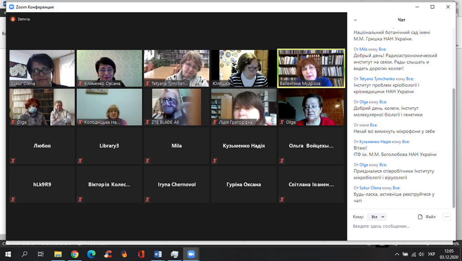Screen dimensions: 462x261
Task: Collapse the chat panel using header chevron
Action: [355, 20]
